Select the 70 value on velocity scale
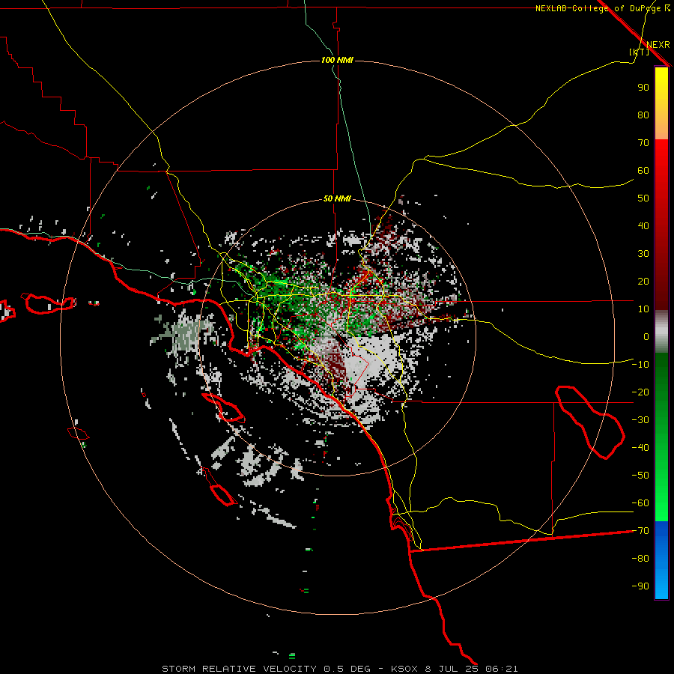This screenshot has height=674, width=674. 643,143
